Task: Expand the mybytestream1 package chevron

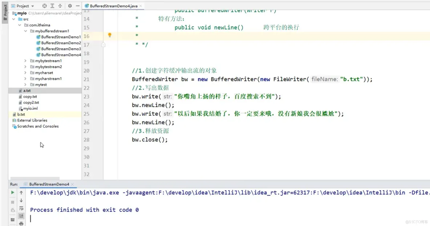Action: (x=25, y=61)
